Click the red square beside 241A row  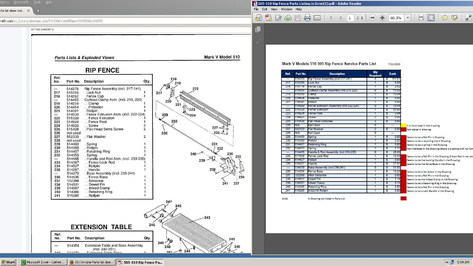403,199
